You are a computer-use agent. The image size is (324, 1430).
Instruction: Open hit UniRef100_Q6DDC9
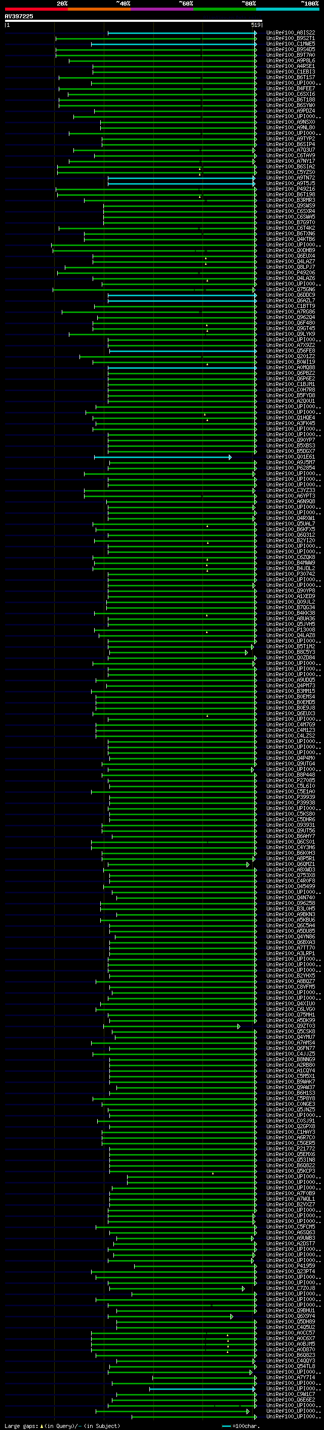coord(291,295)
